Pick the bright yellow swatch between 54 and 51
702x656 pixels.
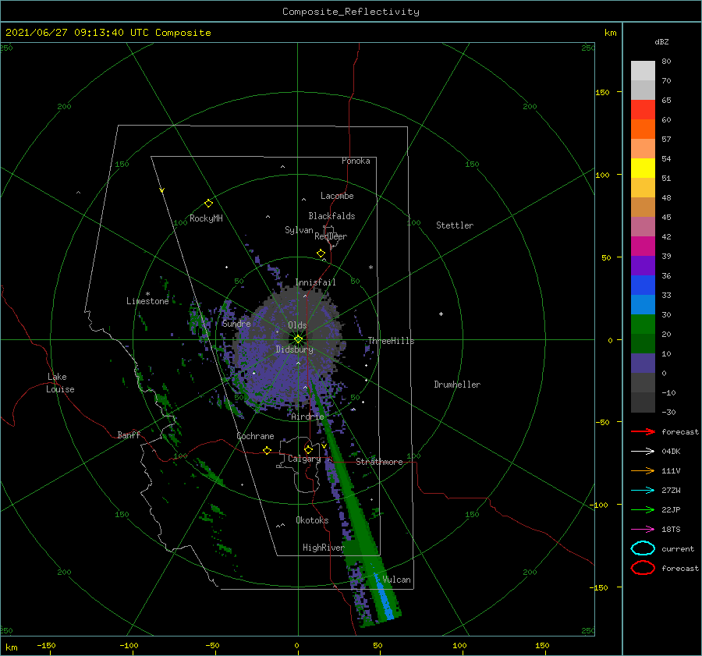(x=643, y=168)
